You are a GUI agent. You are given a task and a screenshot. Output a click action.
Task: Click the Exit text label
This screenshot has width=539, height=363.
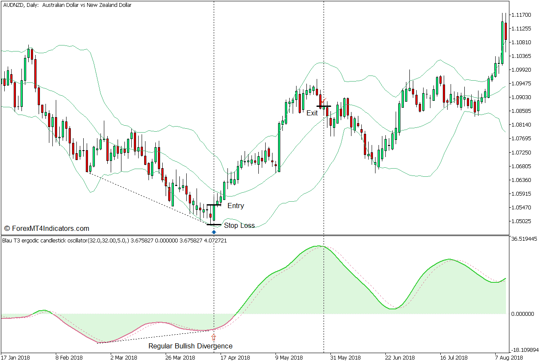312,113
